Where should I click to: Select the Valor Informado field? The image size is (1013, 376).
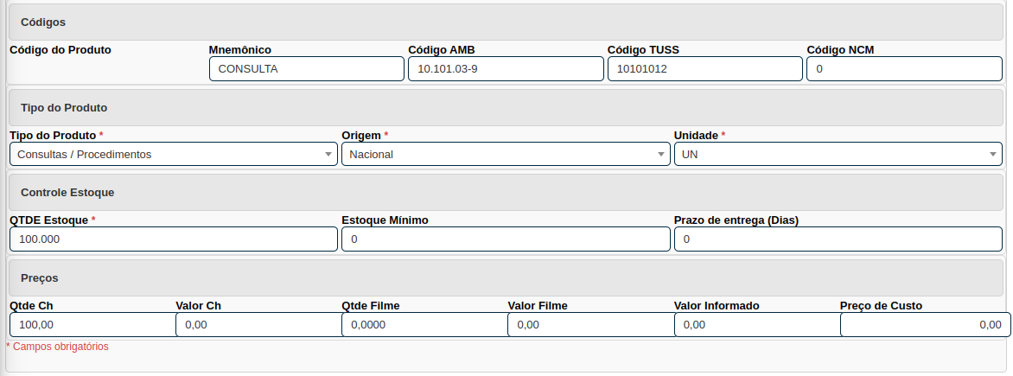(755, 325)
